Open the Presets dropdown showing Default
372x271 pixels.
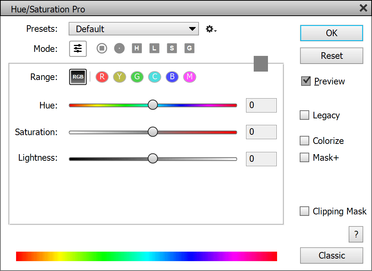point(134,29)
